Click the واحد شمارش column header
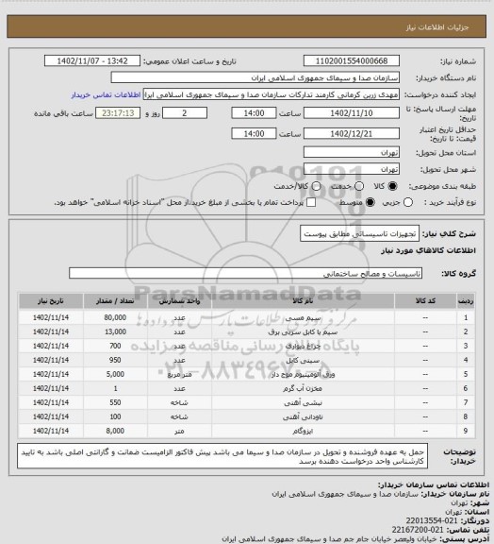494x544 pixels. pyautogui.click(x=179, y=300)
